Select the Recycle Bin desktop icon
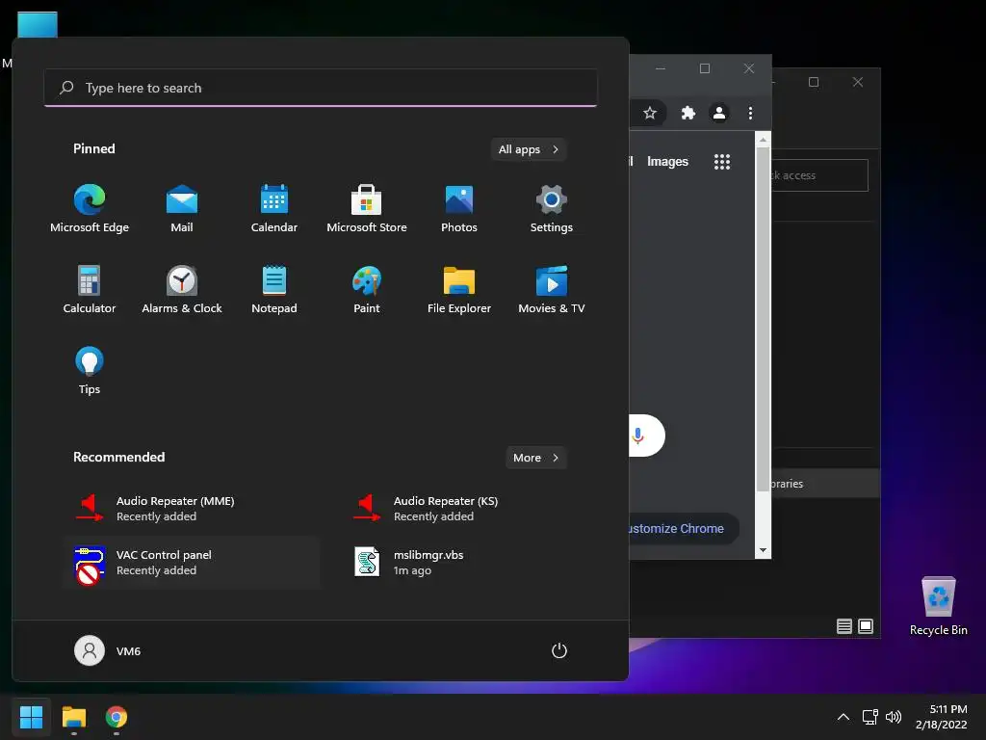Image resolution: width=986 pixels, height=740 pixels. (938, 605)
